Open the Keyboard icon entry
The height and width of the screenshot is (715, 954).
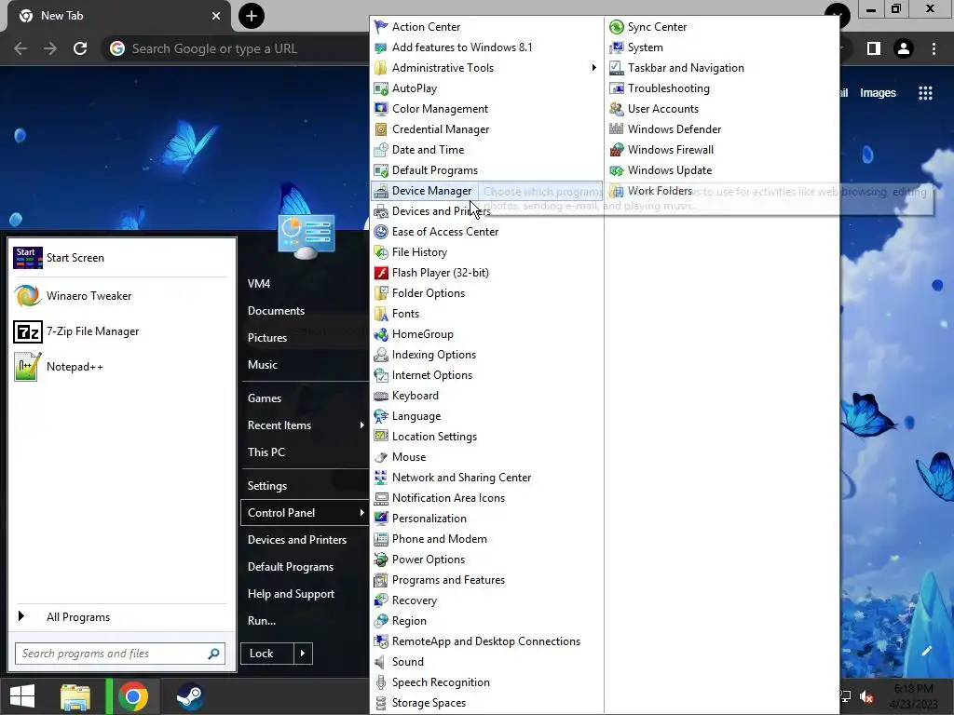point(381,396)
